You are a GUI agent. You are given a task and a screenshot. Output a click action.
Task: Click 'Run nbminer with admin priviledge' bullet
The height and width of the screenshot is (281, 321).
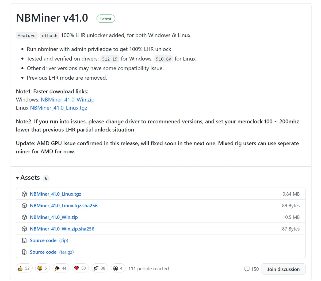pyautogui.click(x=99, y=49)
